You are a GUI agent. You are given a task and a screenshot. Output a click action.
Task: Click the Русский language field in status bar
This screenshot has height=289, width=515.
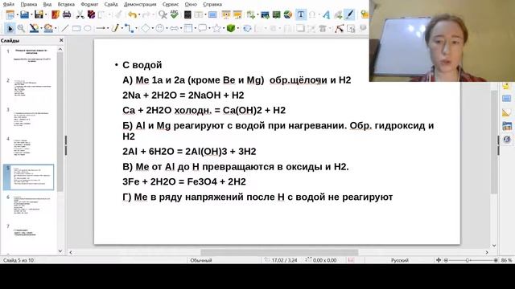[400, 260]
